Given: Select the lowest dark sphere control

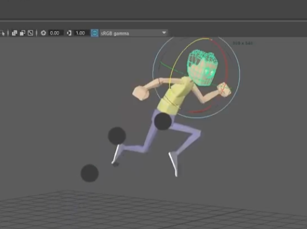Looking at the screenshot, I should pyautogui.click(x=90, y=173).
